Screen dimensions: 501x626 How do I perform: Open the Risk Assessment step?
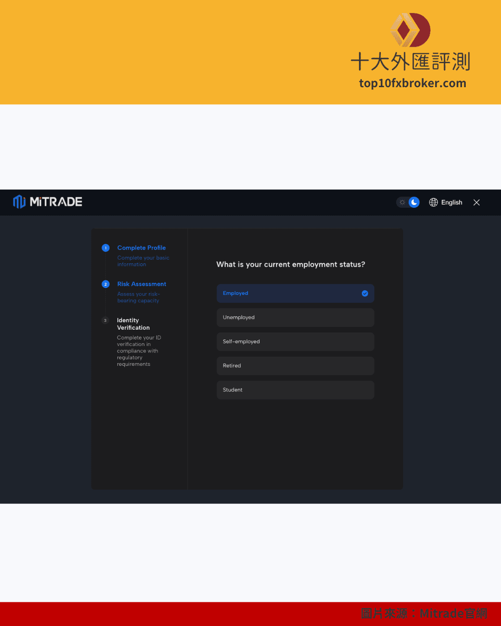(141, 284)
